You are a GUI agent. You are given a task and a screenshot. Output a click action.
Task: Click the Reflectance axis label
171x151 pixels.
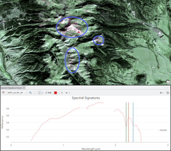pyautogui.click(x=2, y=122)
